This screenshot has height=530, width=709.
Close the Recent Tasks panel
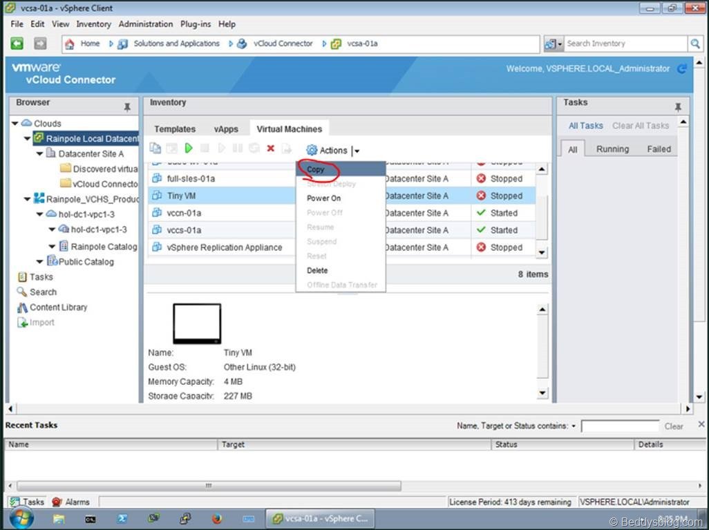701,424
